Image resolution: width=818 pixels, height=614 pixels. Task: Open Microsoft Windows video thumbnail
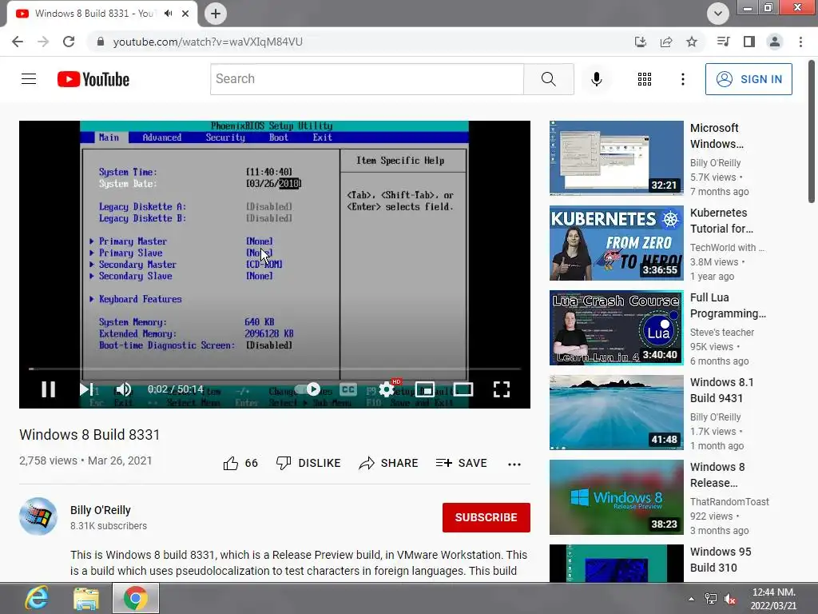pyautogui.click(x=616, y=157)
